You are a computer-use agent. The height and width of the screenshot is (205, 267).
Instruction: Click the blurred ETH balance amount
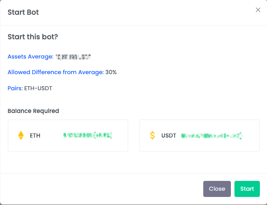(x=87, y=135)
